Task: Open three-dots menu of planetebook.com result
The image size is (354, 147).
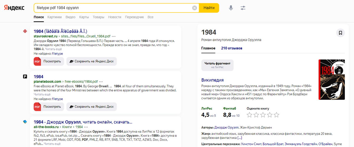Action: pyautogui.click(x=101, y=82)
